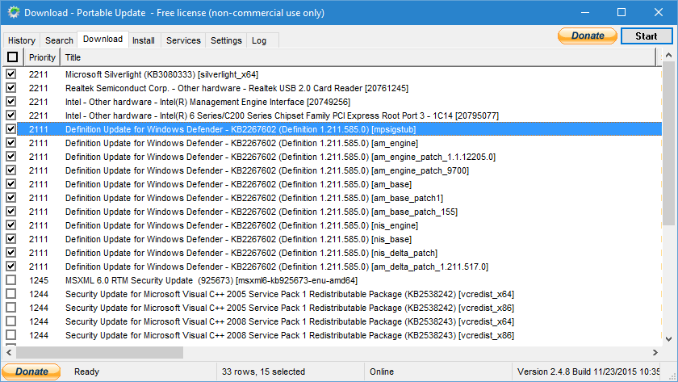Enable the MSXML 6.0 RTM Security Update checkbox
This screenshot has height=382, width=678.
point(11,280)
